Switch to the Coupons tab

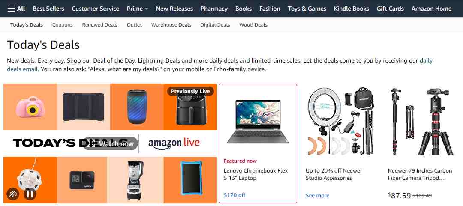pos(62,25)
